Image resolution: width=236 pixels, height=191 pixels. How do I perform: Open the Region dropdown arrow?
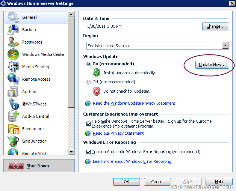point(225,45)
